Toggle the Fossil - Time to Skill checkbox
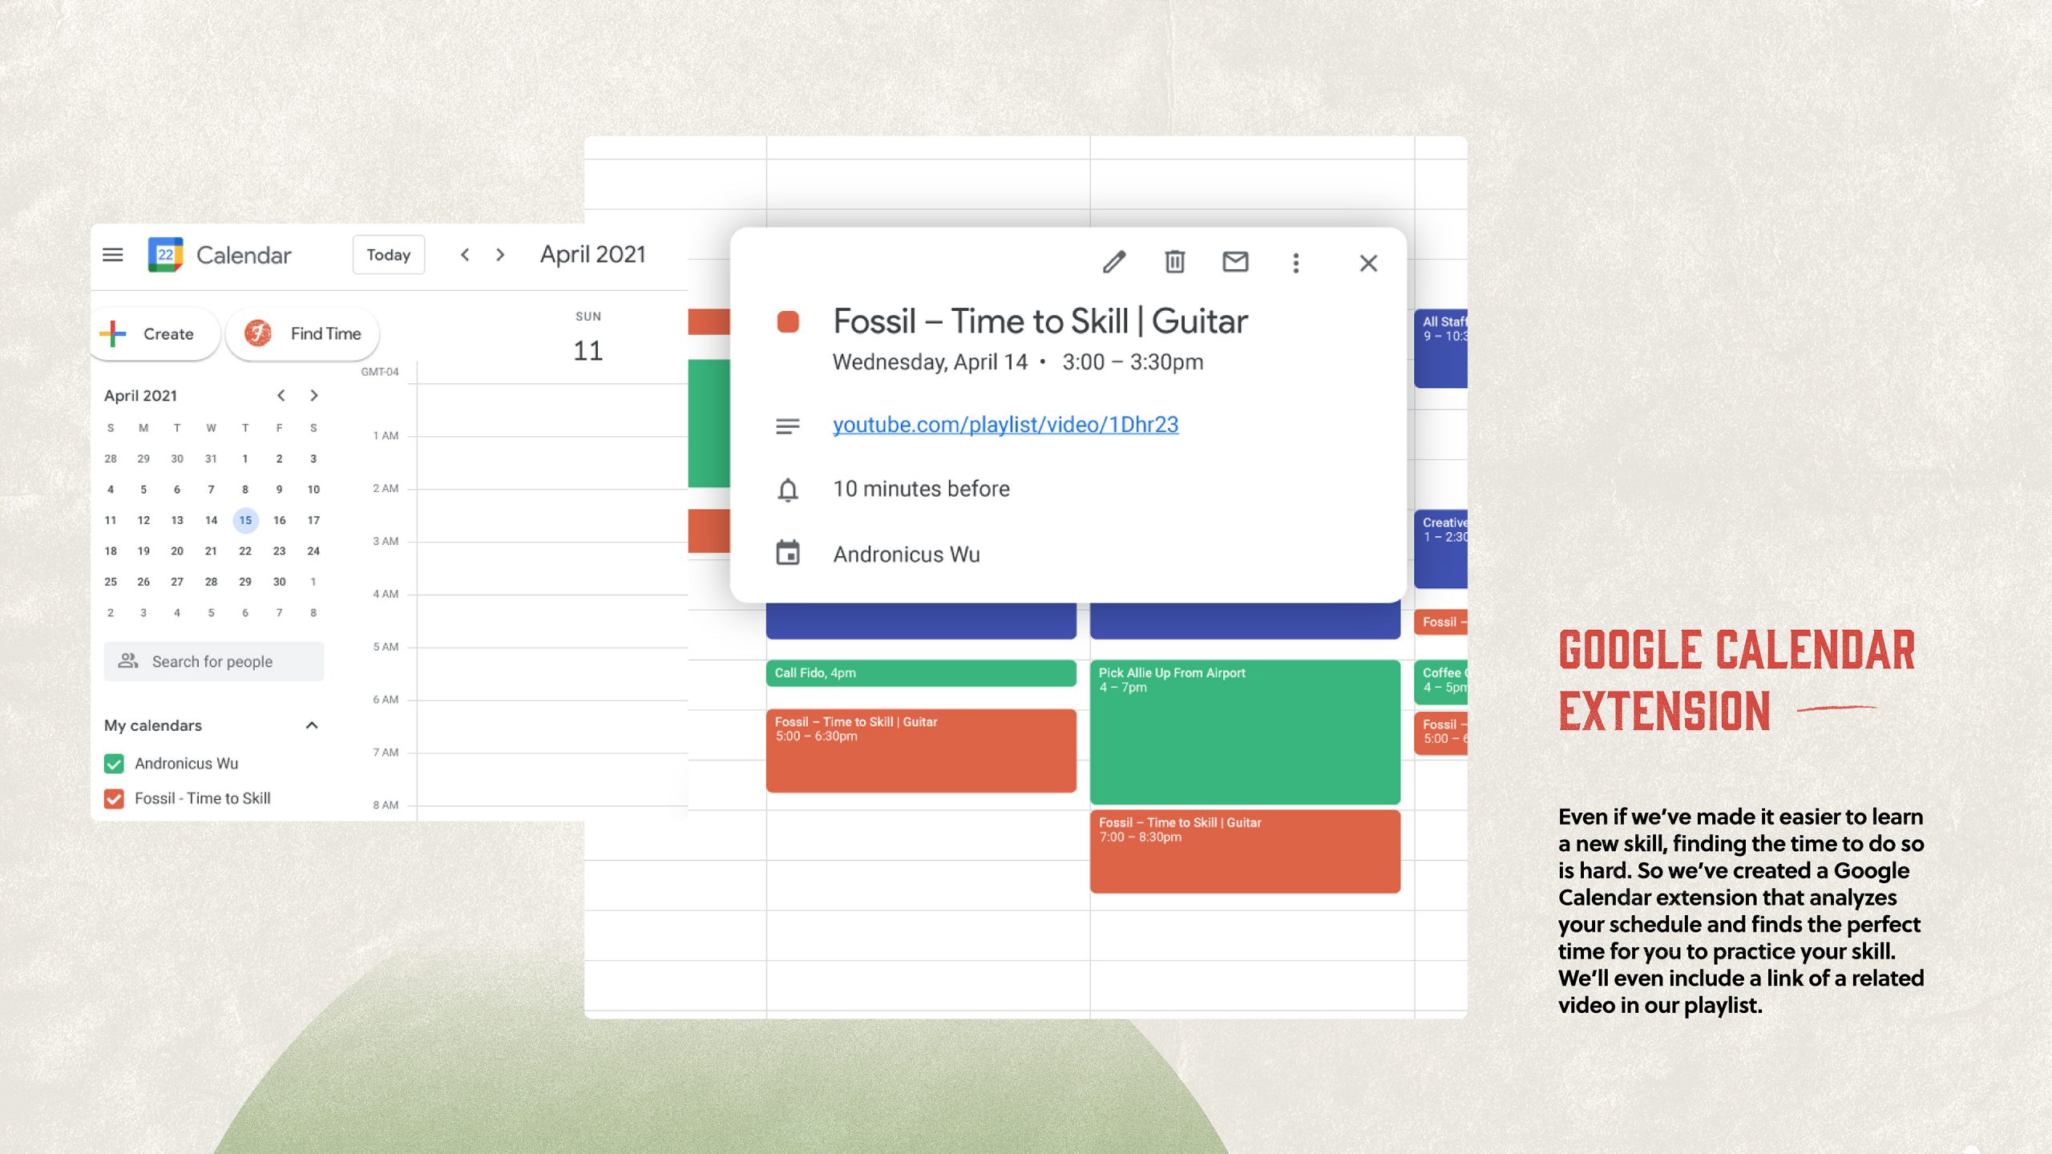Image resolution: width=2052 pixels, height=1154 pixels. tap(114, 799)
